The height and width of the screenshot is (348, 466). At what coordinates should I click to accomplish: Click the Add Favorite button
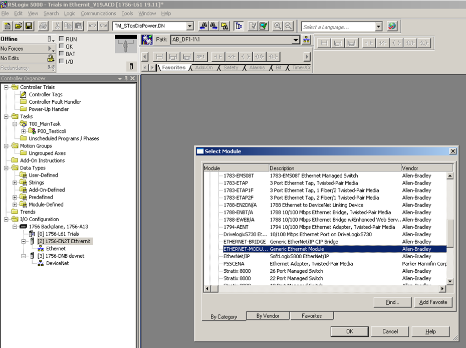[433, 302]
